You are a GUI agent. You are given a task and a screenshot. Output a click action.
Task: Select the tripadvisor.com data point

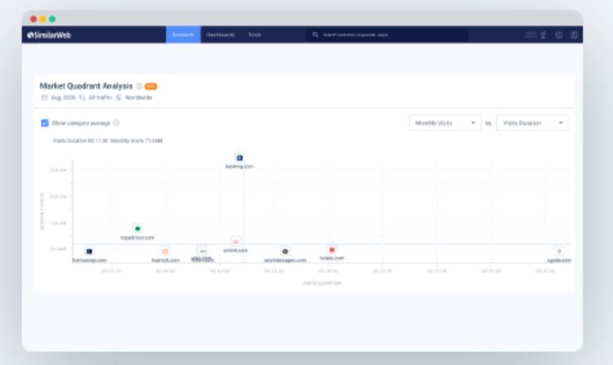pos(137,228)
